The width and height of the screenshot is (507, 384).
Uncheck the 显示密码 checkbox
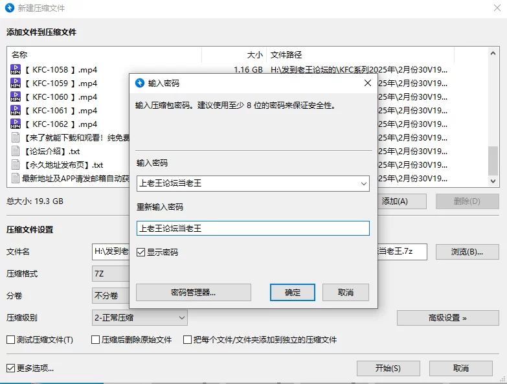(141, 252)
